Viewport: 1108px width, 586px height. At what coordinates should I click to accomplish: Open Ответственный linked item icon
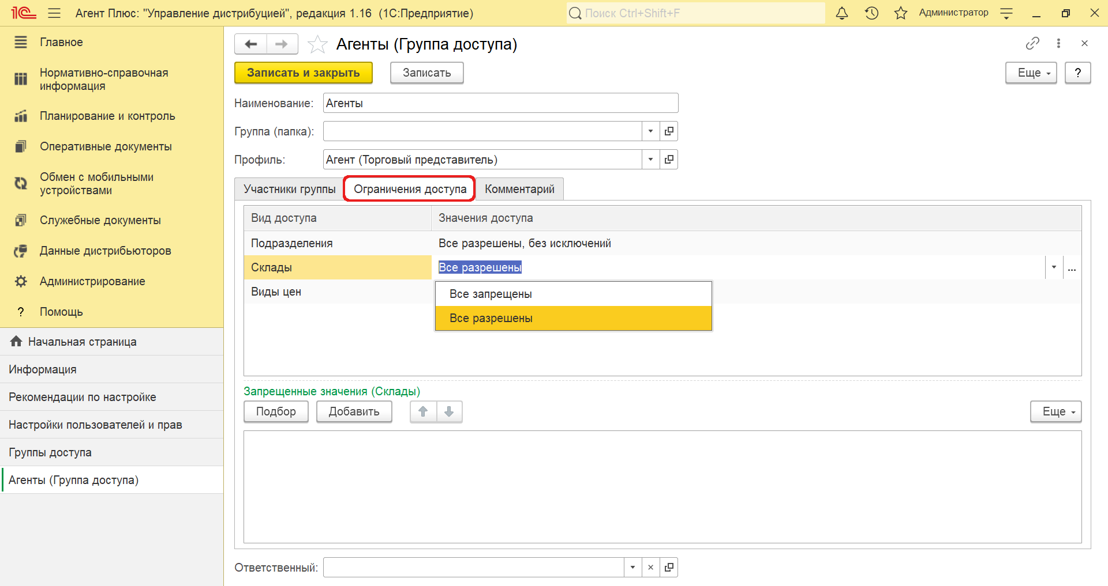click(669, 568)
